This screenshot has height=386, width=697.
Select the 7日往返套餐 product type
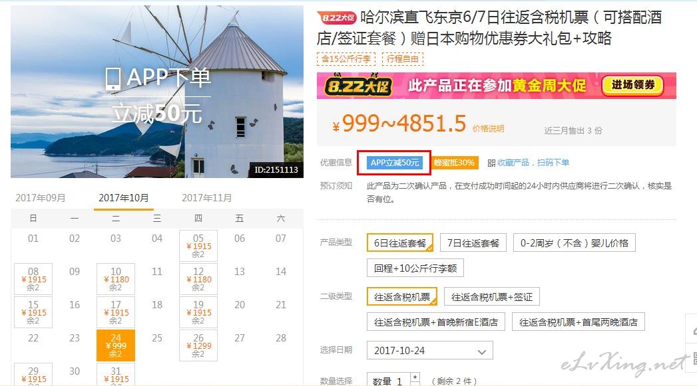pos(473,243)
